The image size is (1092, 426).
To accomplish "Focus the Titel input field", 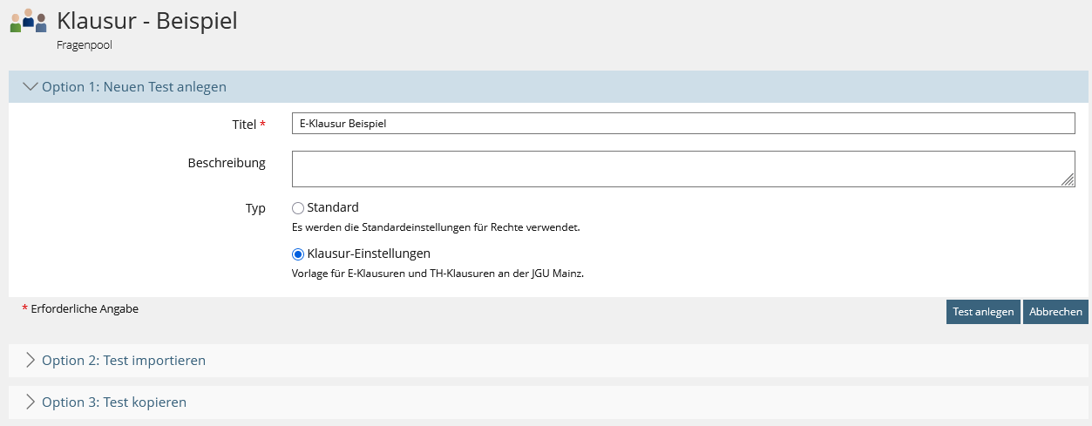I will [x=683, y=124].
